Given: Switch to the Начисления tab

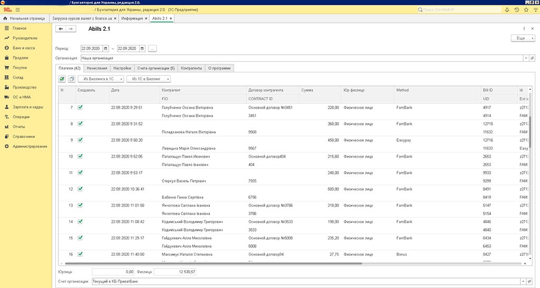Looking at the screenshot, I should [x=97, y=68].
